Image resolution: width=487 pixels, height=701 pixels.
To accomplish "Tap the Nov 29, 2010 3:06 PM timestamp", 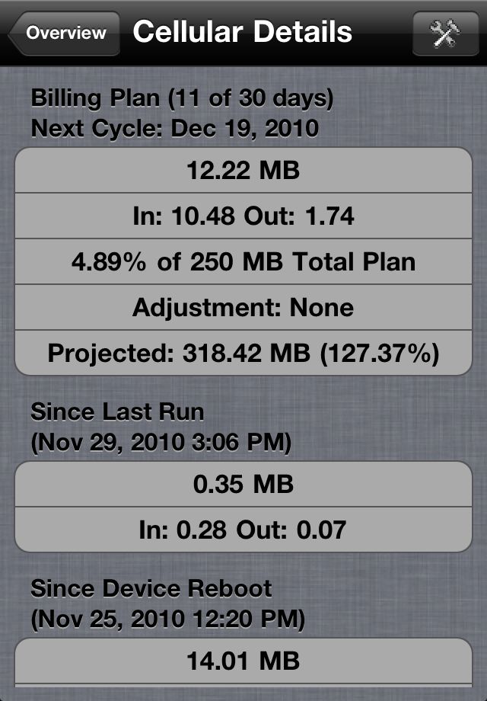I will 161,443.
